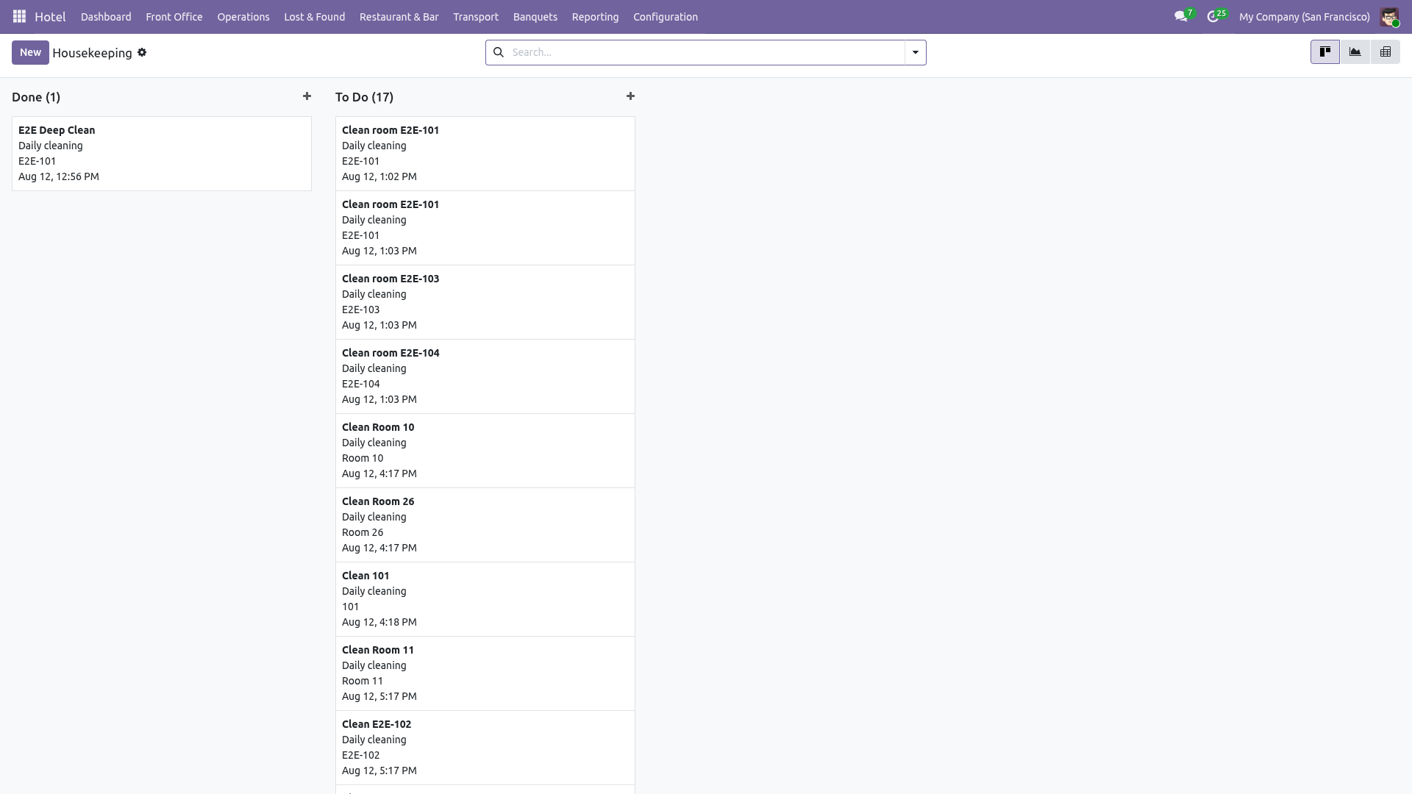Open the Configuration menu

666,17
